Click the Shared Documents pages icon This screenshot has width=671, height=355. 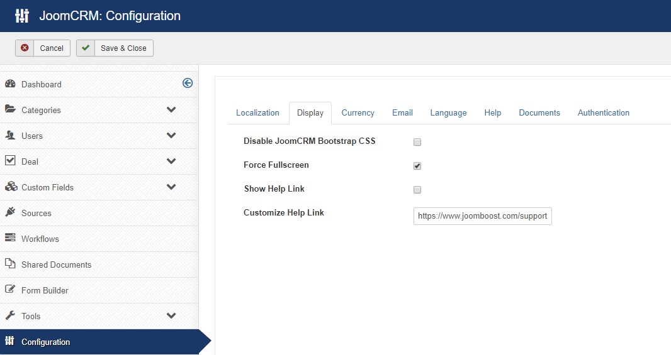[10, 264]
